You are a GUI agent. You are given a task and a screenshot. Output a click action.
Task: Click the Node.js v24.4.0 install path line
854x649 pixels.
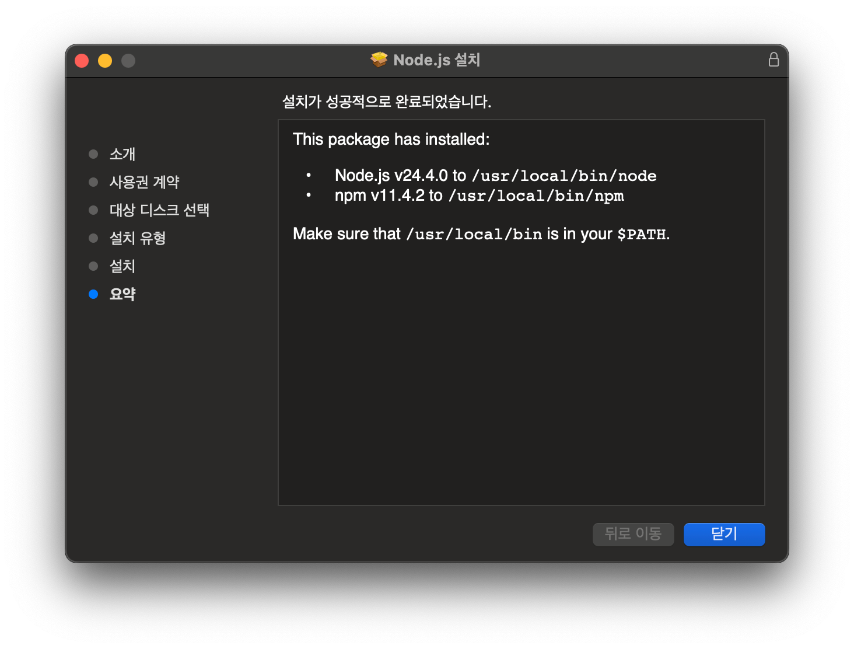click(x=495, y=176)
